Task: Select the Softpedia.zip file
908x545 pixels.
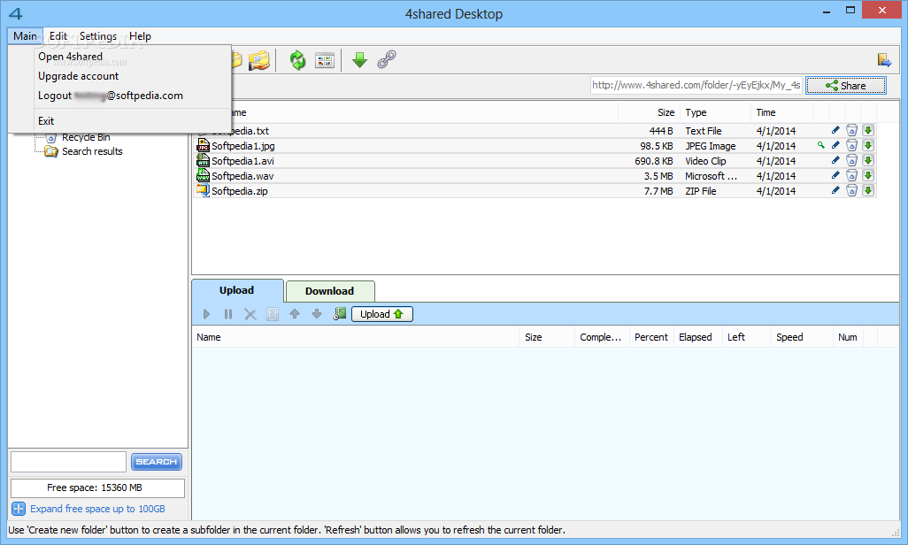Action: (240, 191)
